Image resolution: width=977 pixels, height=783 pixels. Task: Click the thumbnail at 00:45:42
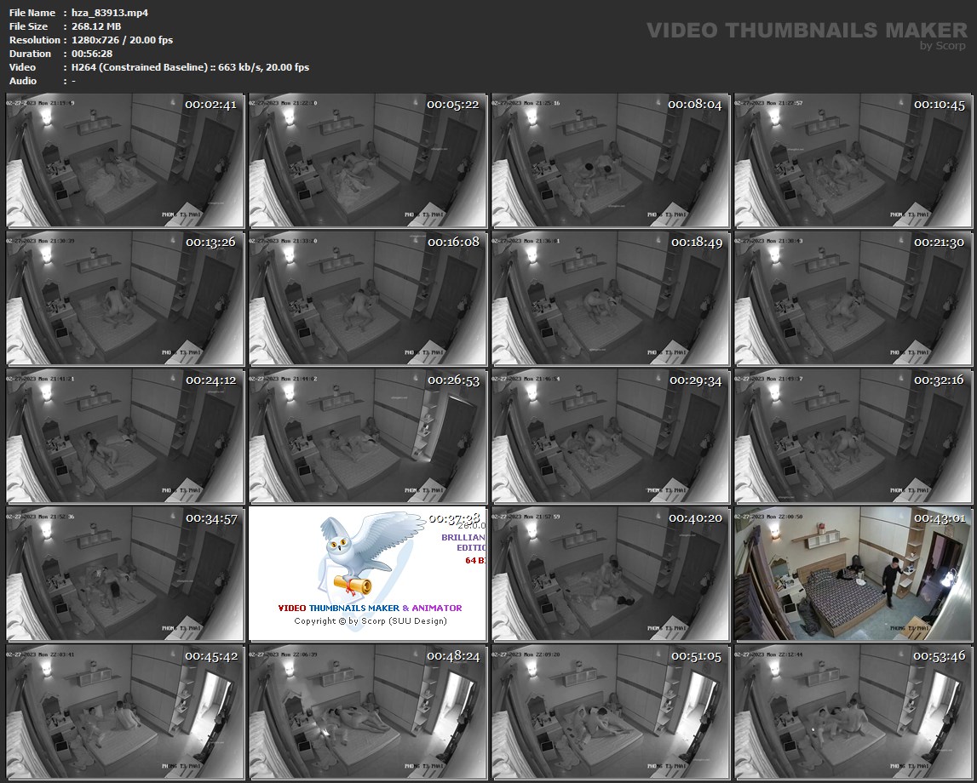click(125, 712)
